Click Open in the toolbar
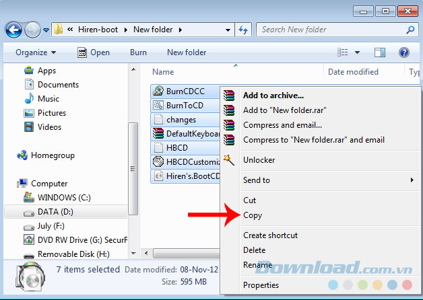Screen dimensions: 423x300 point(94,52)
